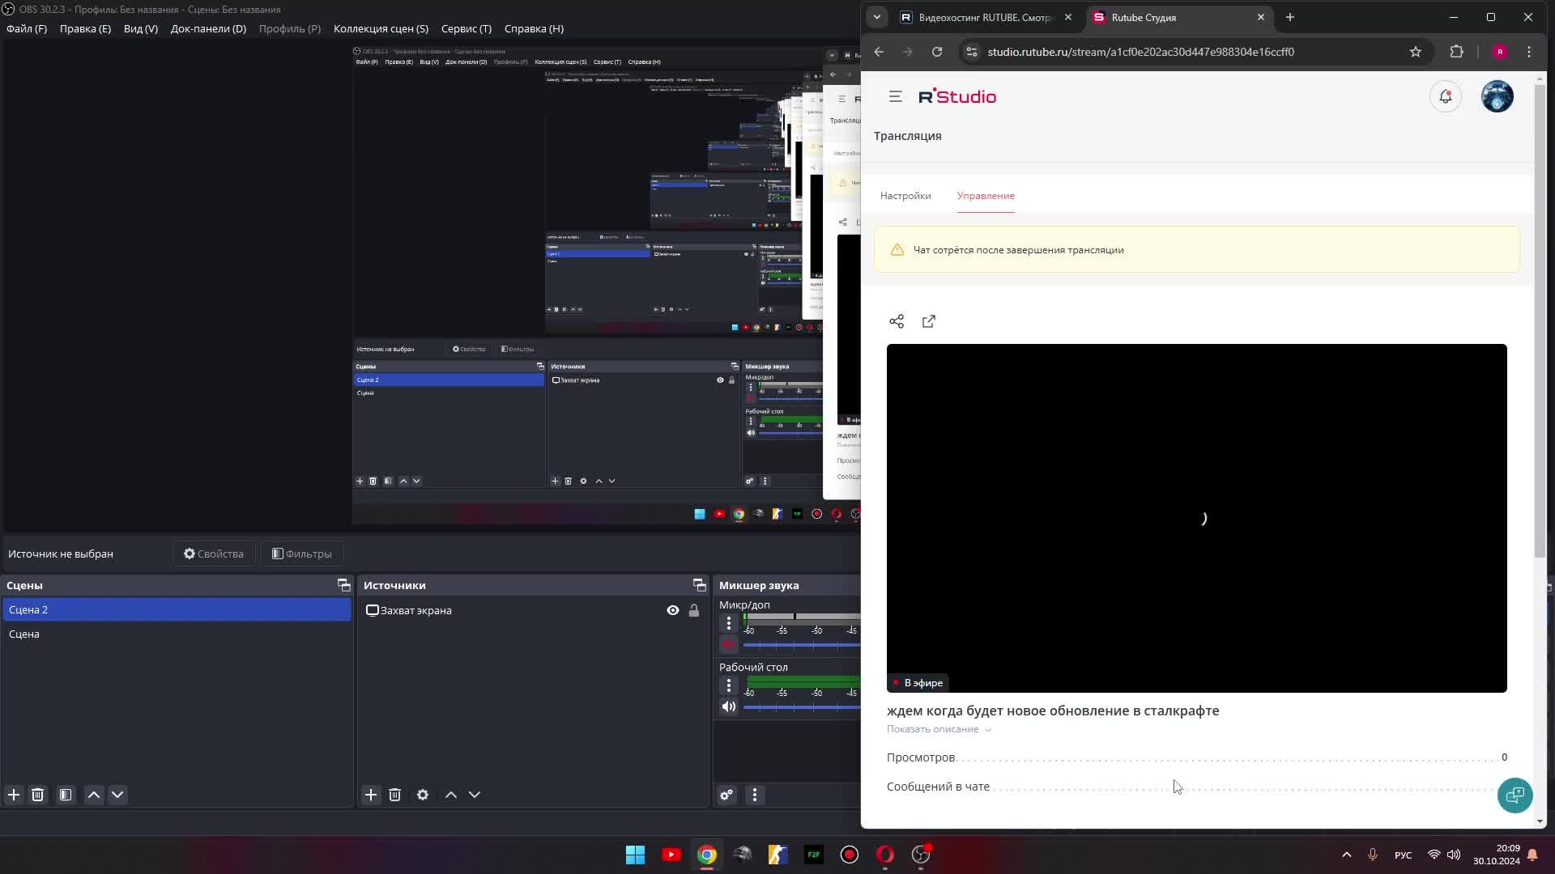Screen dimensions: 1555x874
Task: Switch to Настройки tab in Rutube Studio
Action: 905,196
